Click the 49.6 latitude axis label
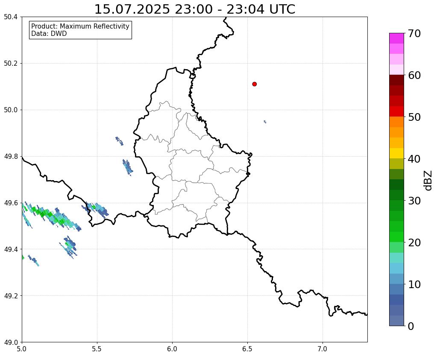Image resolution: width=437 pixels, height=356 pixels. (x=11, y=203)
